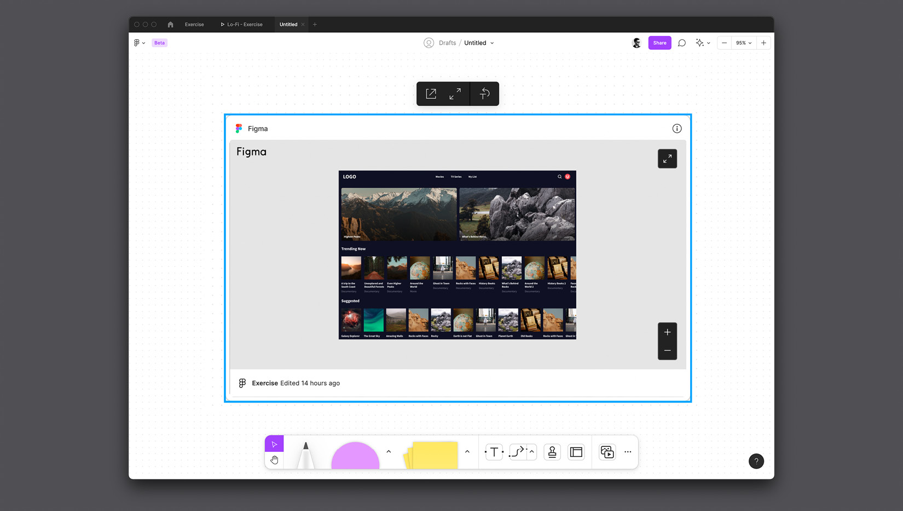The image size is (903, 511).
Task: Select the Connector tool
Action: point(517,452)
